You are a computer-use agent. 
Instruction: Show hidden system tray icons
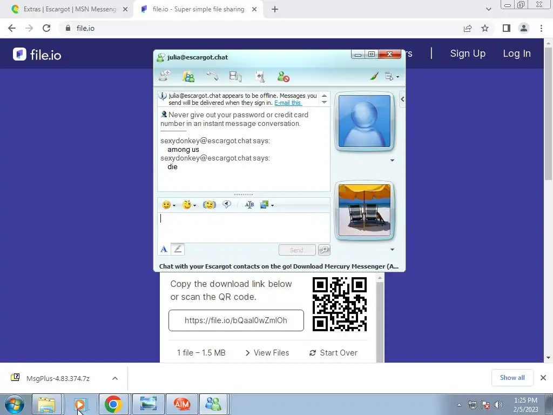pos(459,405)
